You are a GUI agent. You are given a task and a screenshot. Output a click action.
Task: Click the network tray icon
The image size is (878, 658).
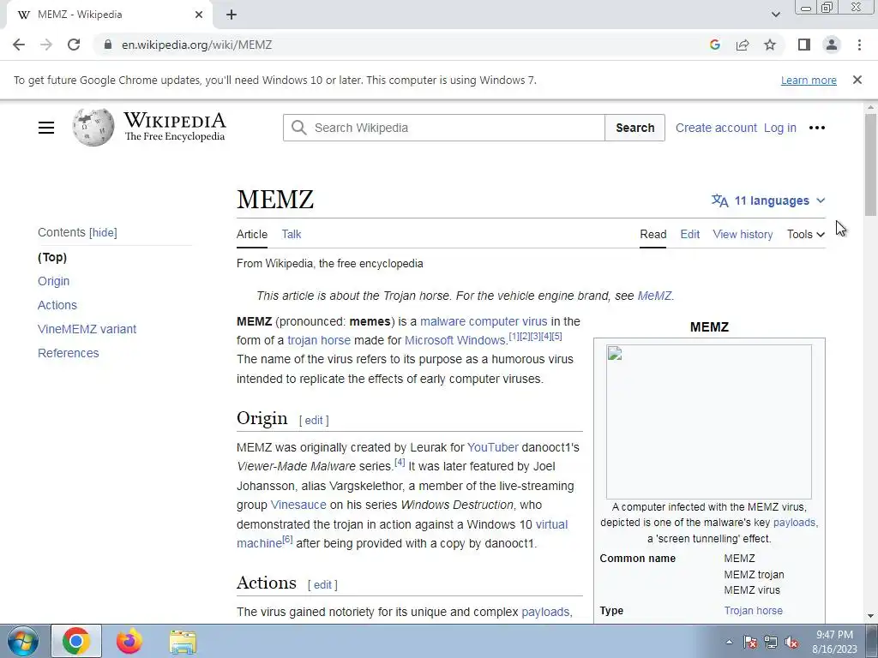[771, 642]
